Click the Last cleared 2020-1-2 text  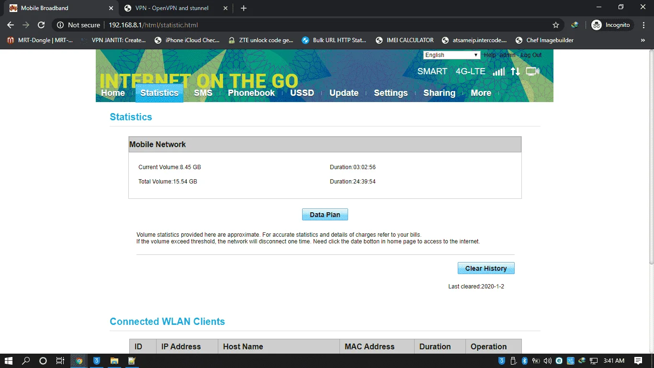[476, 287]
